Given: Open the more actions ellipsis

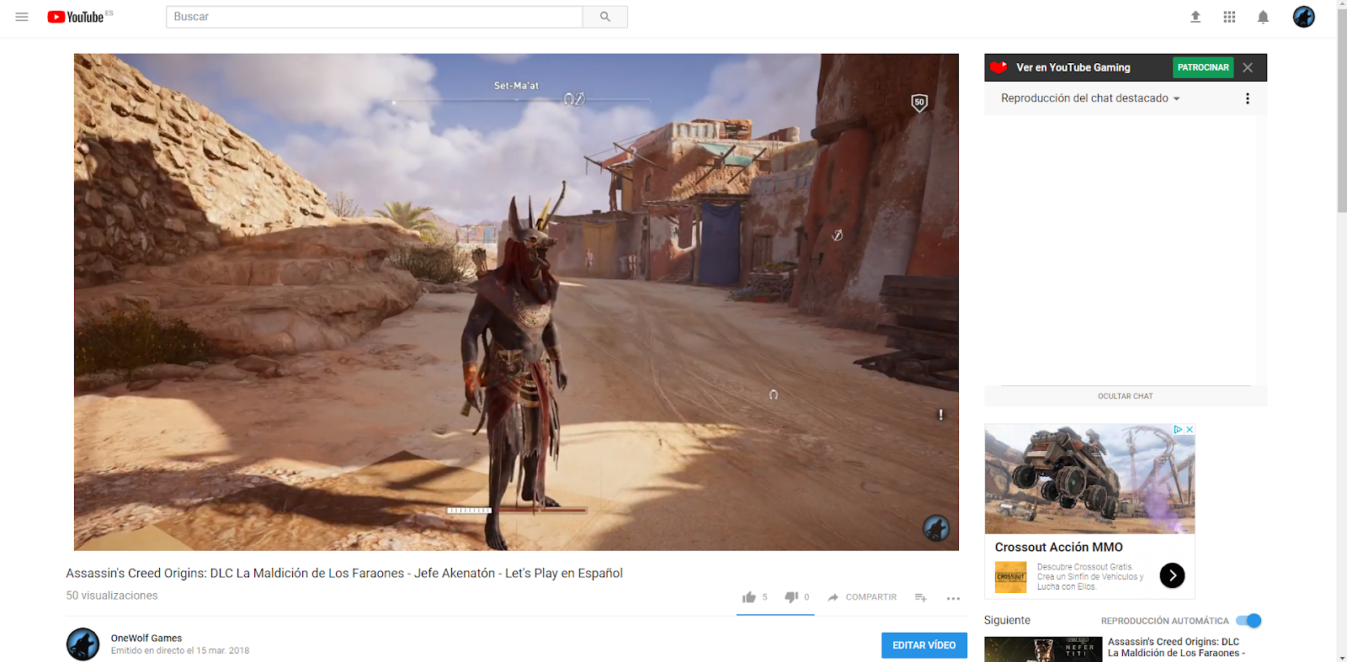Looking at the screenshot, I should [953, 598].
